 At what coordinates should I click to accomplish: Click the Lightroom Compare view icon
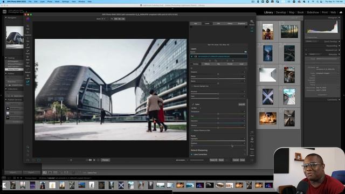tap(56, 172)
